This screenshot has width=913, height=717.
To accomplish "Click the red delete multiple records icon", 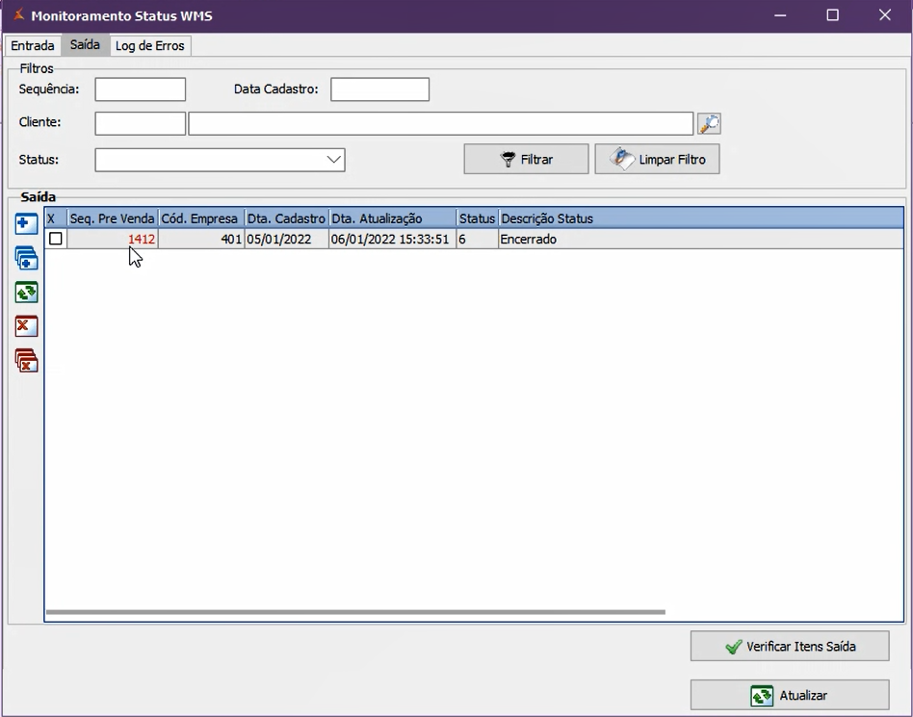I will coord(26,360).
